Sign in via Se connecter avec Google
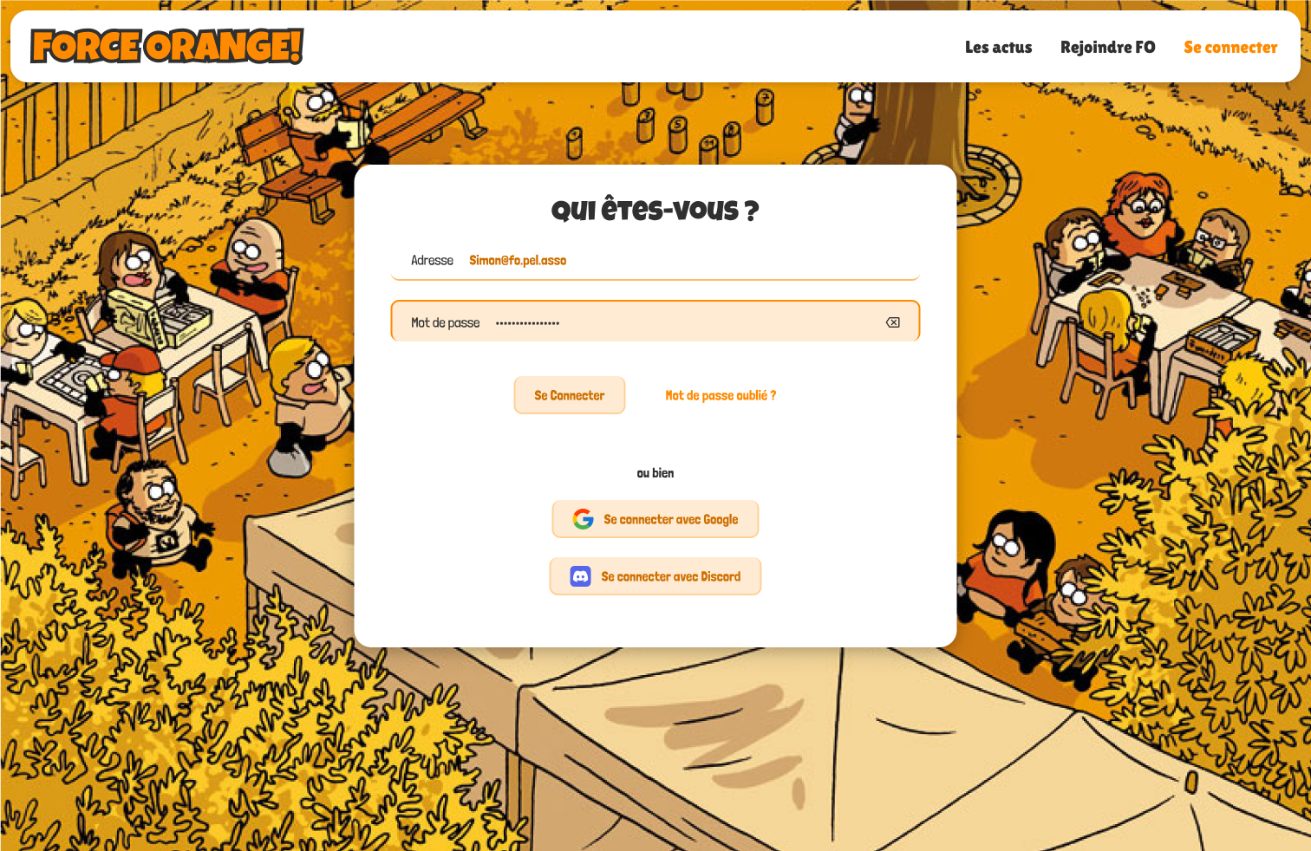This screenshot has width=1311, height=851. click(x=655, y=519)
